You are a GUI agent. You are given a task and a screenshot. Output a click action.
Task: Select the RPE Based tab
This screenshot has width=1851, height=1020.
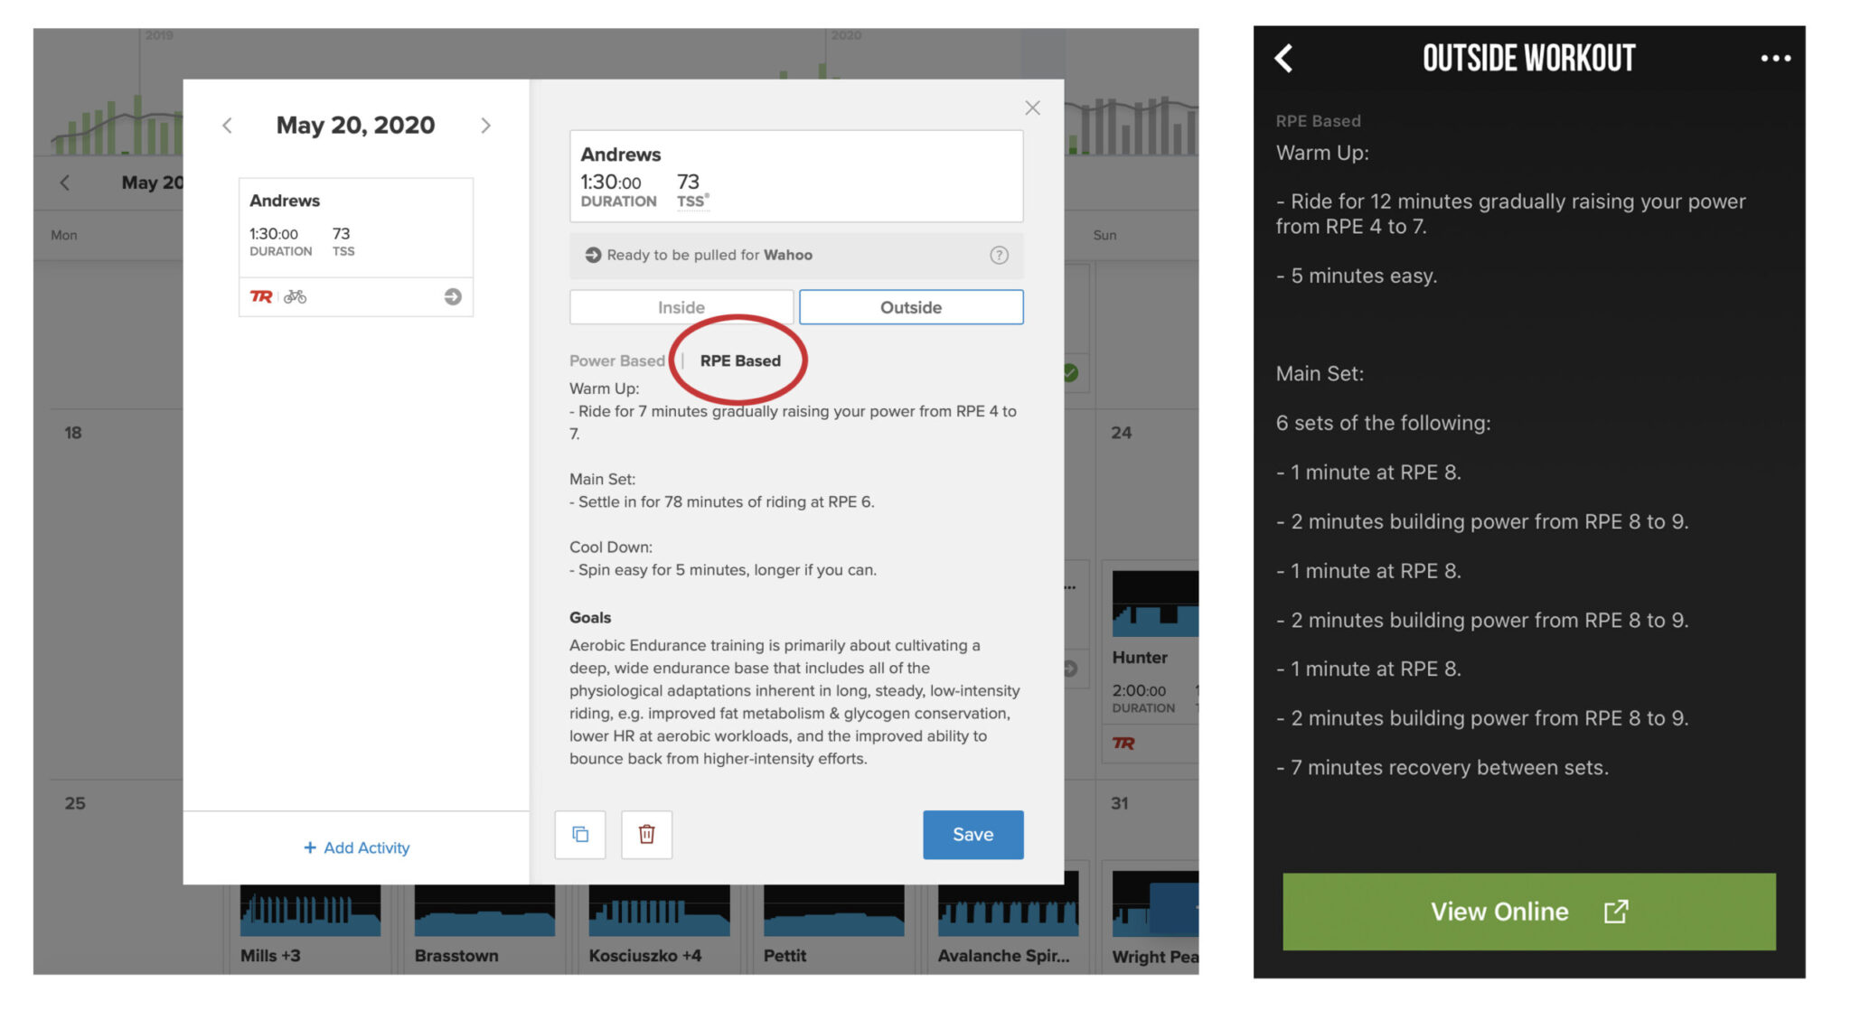click(740, 360)
